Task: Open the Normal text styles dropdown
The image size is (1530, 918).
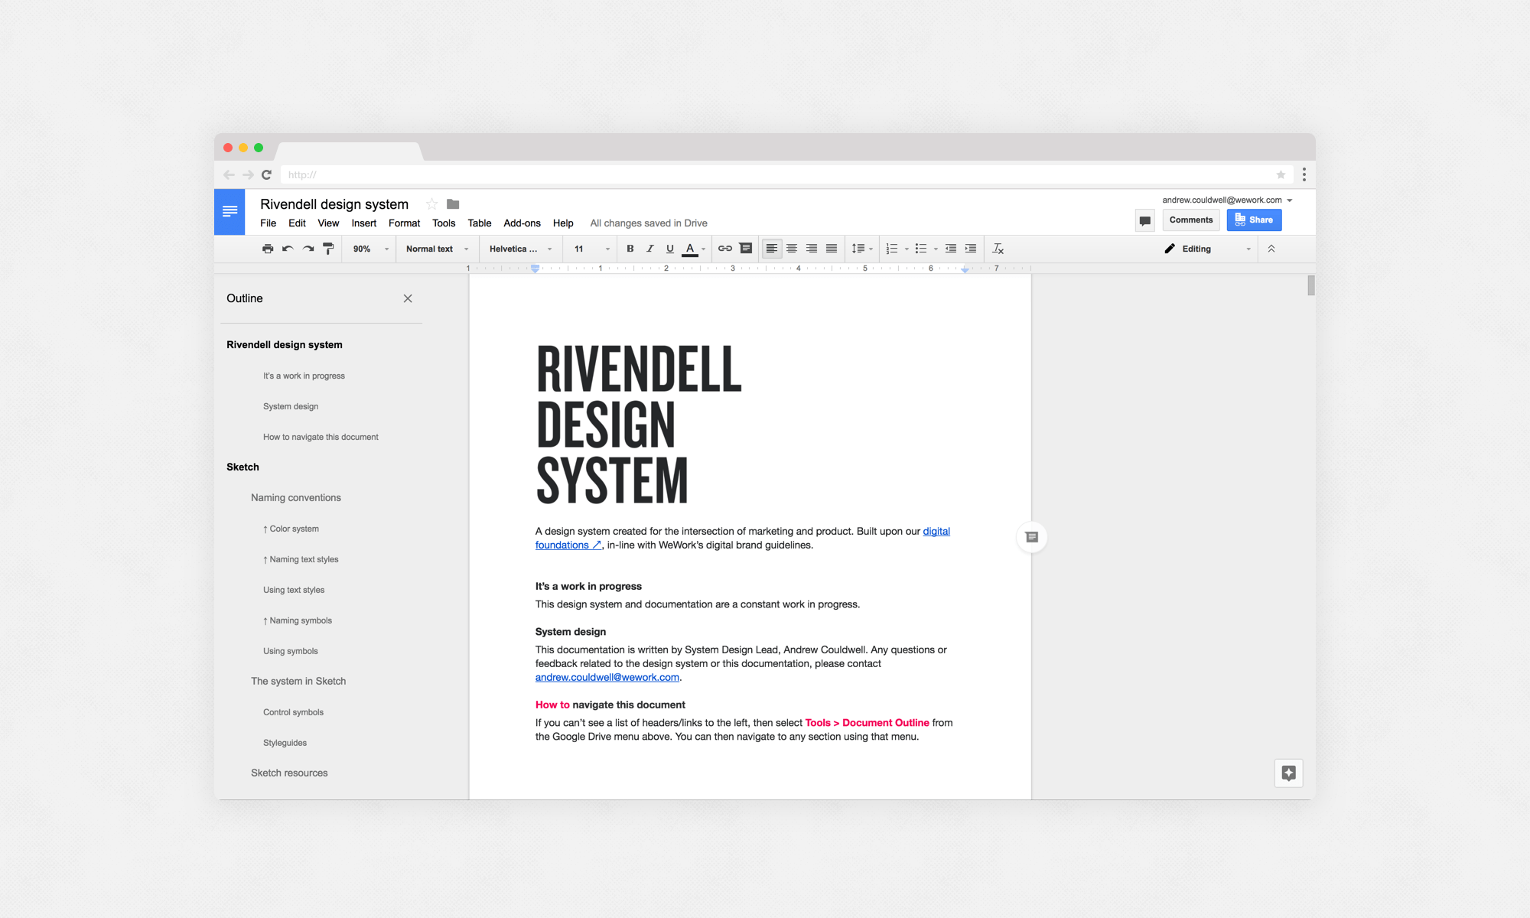Action: (435, 249)
